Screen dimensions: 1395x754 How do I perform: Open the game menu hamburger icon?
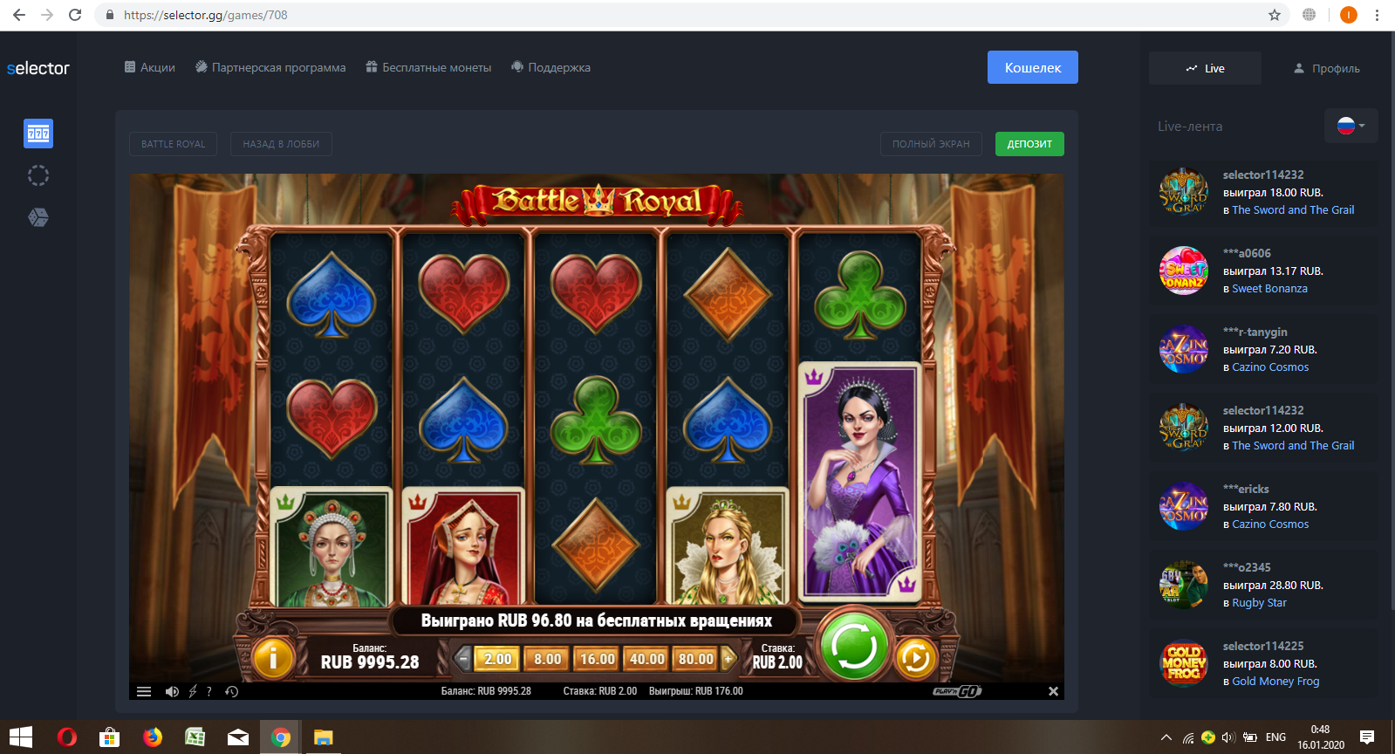point(144,691)
